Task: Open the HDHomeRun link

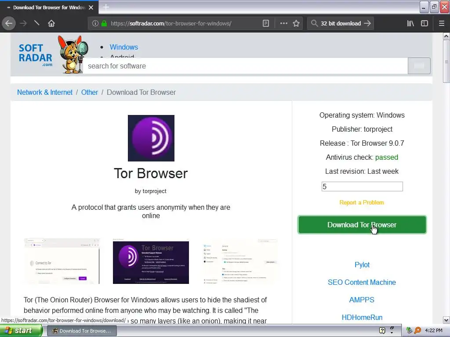Action: pyautogui.click(x=362, y=317)
